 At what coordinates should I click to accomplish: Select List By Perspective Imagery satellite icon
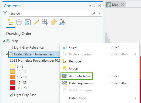pyautogui.click(x=62, y=22)
